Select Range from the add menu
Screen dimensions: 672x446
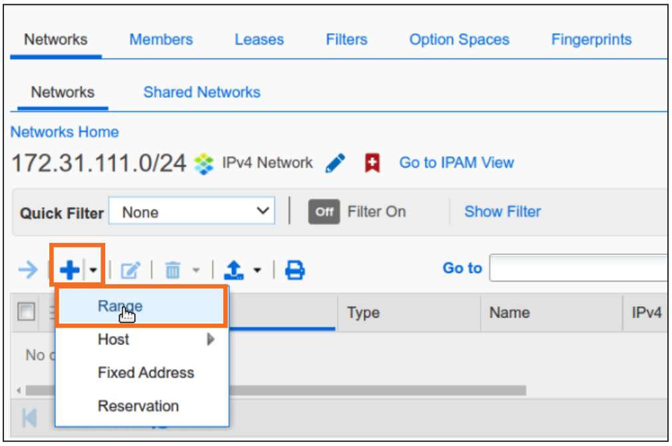pos(121,306)
